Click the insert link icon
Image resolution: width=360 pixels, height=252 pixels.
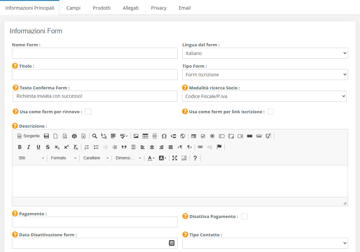pos(200,147)
